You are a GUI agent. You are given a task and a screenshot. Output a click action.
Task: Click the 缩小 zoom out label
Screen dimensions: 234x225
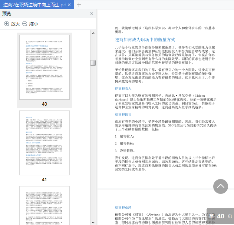(x=34, y=24)
